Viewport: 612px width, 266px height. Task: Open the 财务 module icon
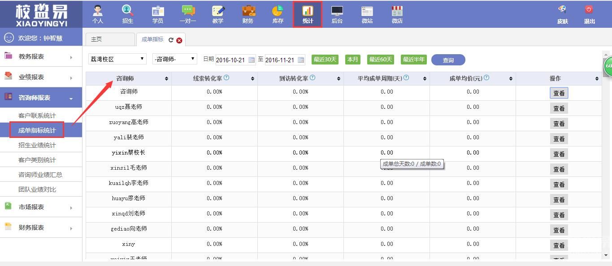pos(248,14)
